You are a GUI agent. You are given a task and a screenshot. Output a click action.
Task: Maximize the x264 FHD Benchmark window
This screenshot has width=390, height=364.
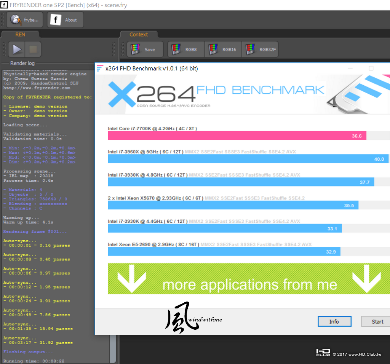tap(371, 68)
